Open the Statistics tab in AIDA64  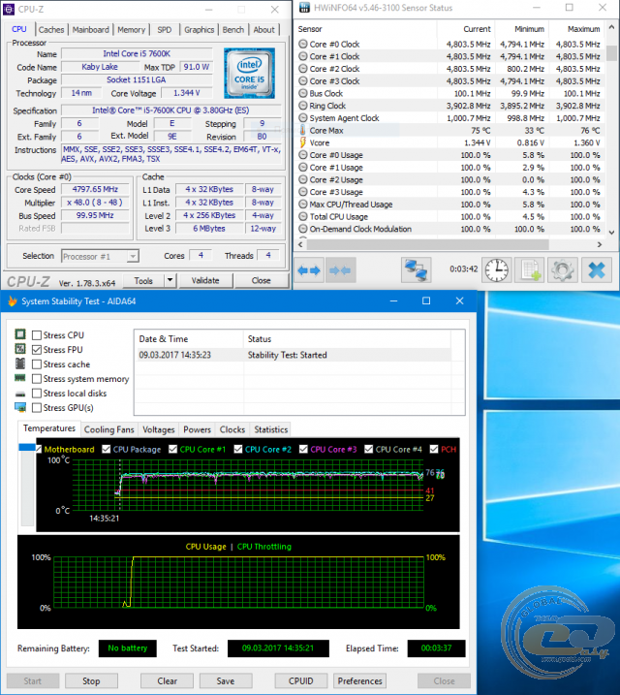coord(271,429)
